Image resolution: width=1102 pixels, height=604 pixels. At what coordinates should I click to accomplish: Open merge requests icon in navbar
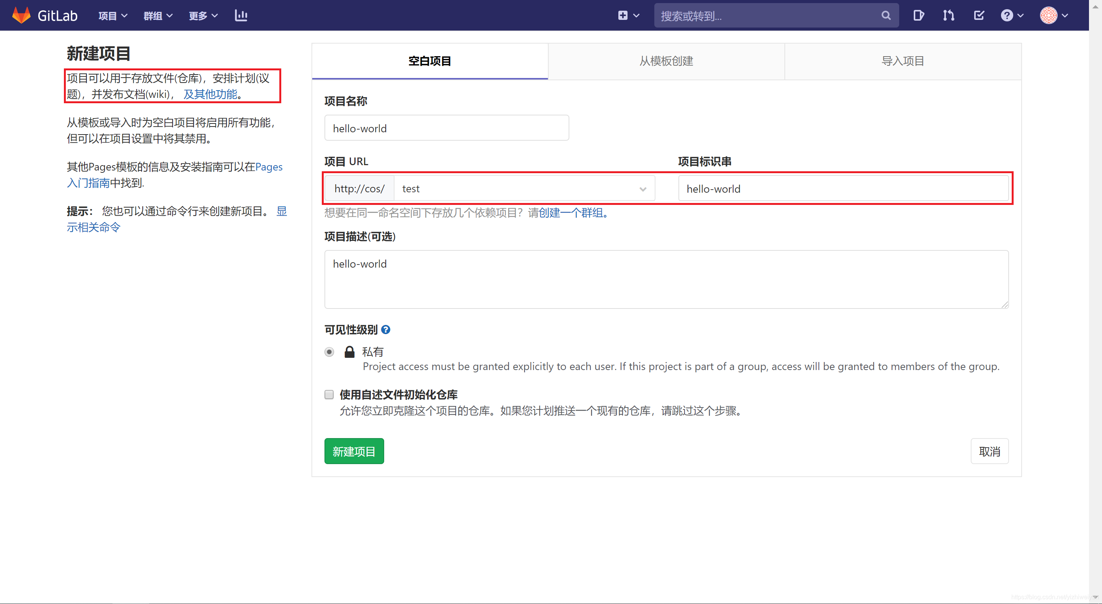pos(949,16)
